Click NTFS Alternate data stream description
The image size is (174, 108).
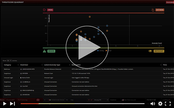(102, 69)
